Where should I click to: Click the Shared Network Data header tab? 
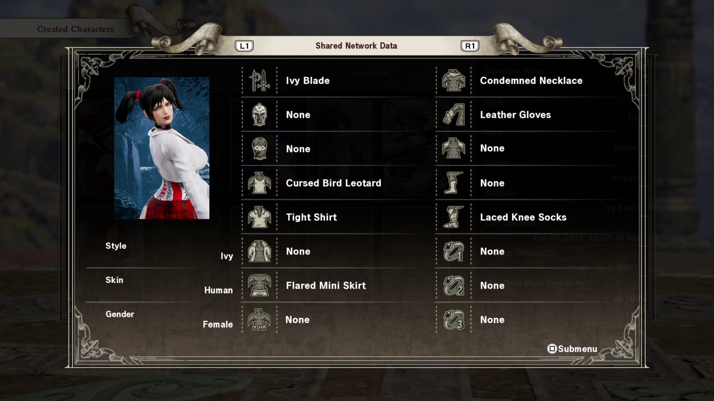[x=356, y=46]
